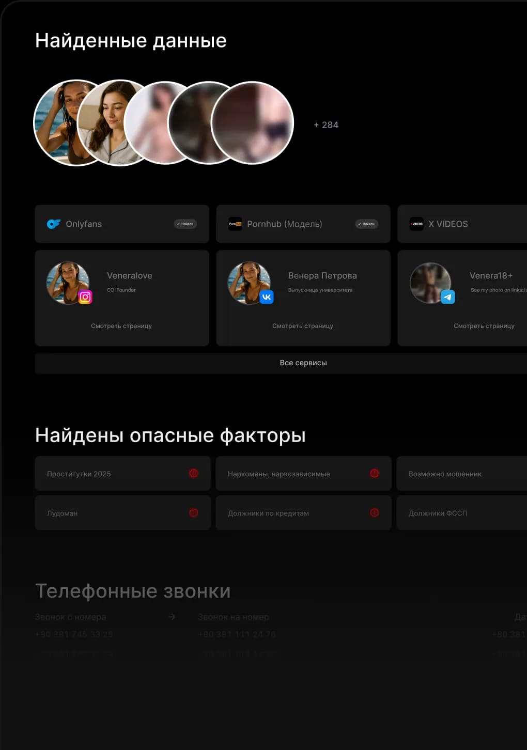Open Смотреть страницу under Veneralove
Image resolution: width=527 pixels, height=750 pixels.
click(x=121, y=326)
